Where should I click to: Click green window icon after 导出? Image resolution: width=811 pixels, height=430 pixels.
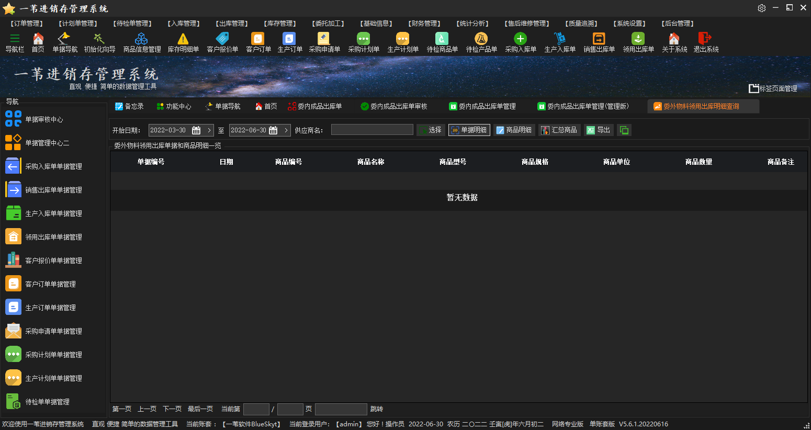click(624, 130)
